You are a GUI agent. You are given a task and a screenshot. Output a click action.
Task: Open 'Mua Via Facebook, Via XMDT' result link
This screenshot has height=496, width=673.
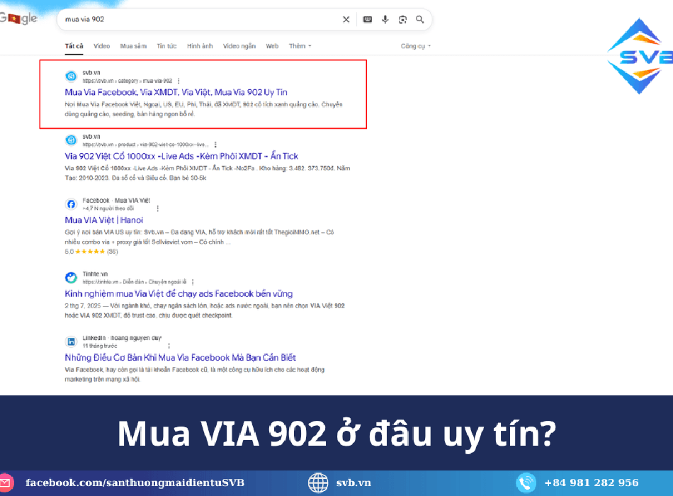pyautogui.click(x=176, y=92)
